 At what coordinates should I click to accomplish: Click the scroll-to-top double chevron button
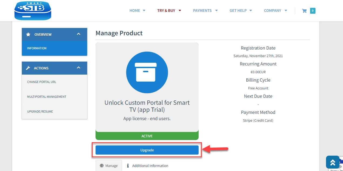332,162
